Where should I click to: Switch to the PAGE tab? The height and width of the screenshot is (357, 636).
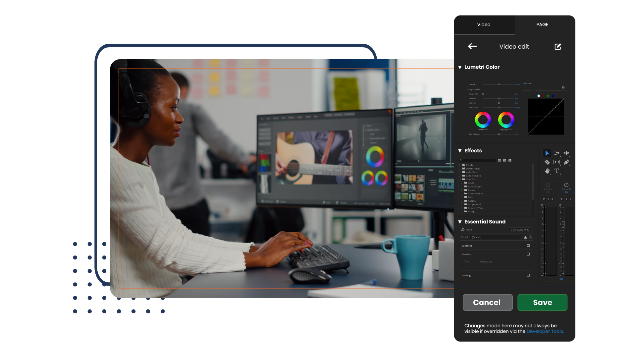coord(542,24)
